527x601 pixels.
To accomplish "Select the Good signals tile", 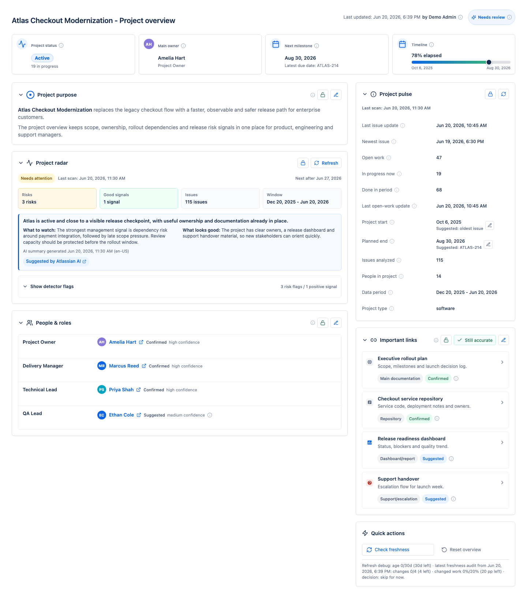I will coord(139,198).
